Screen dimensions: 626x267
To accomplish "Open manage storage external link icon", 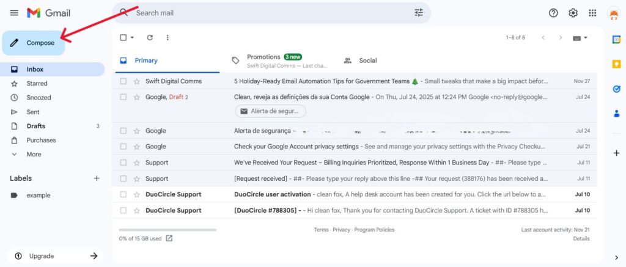I will pos(169,238).
